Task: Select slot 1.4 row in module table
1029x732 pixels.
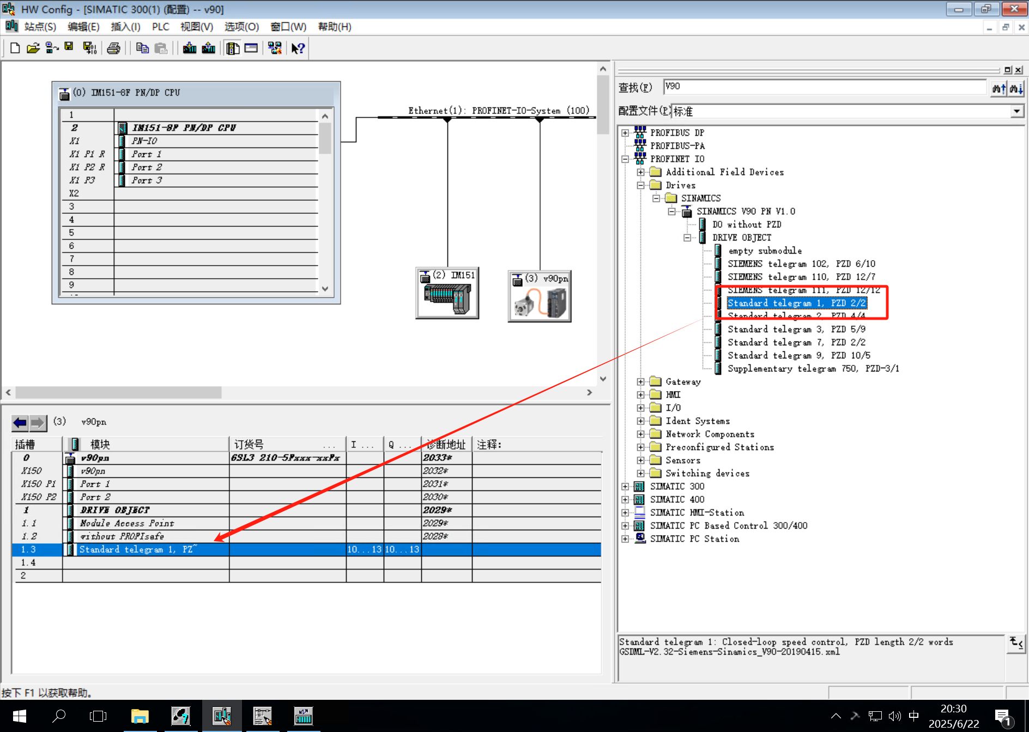Action: 306,562
